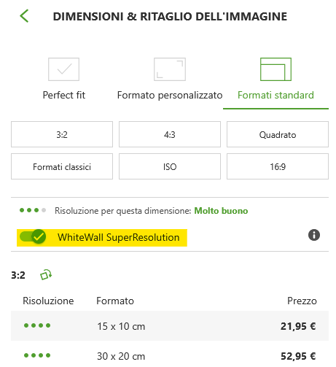Select the ISO format button
336x367 pixels.
170,166
